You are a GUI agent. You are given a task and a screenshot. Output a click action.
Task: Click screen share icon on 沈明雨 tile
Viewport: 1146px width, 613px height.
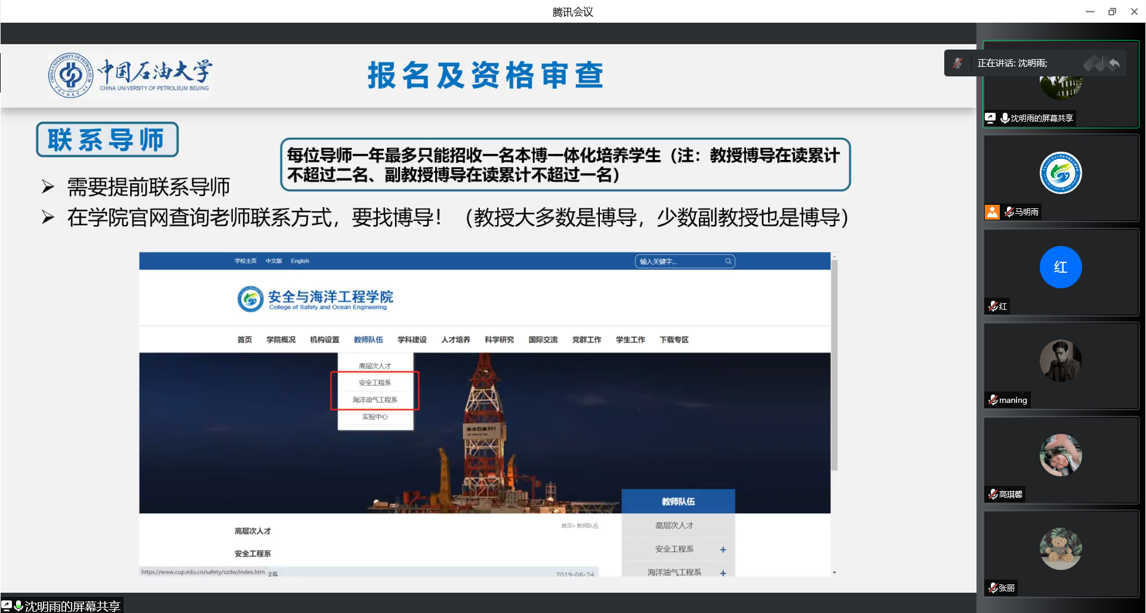[991, 118]
